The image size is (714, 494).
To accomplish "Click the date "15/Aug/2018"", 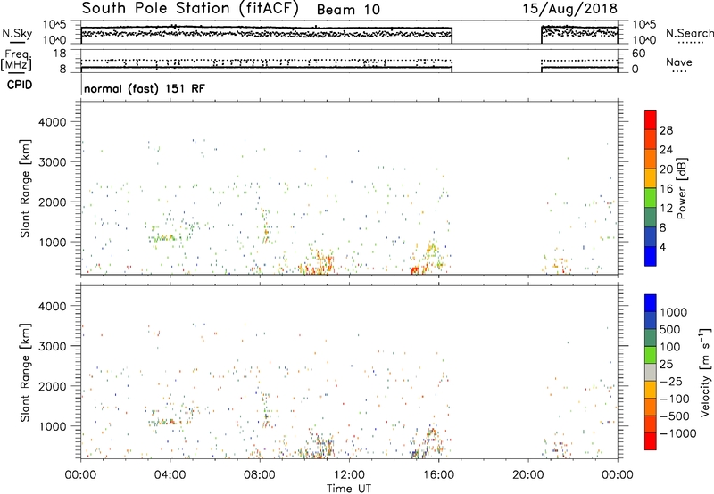I will [x=569, y=9].
